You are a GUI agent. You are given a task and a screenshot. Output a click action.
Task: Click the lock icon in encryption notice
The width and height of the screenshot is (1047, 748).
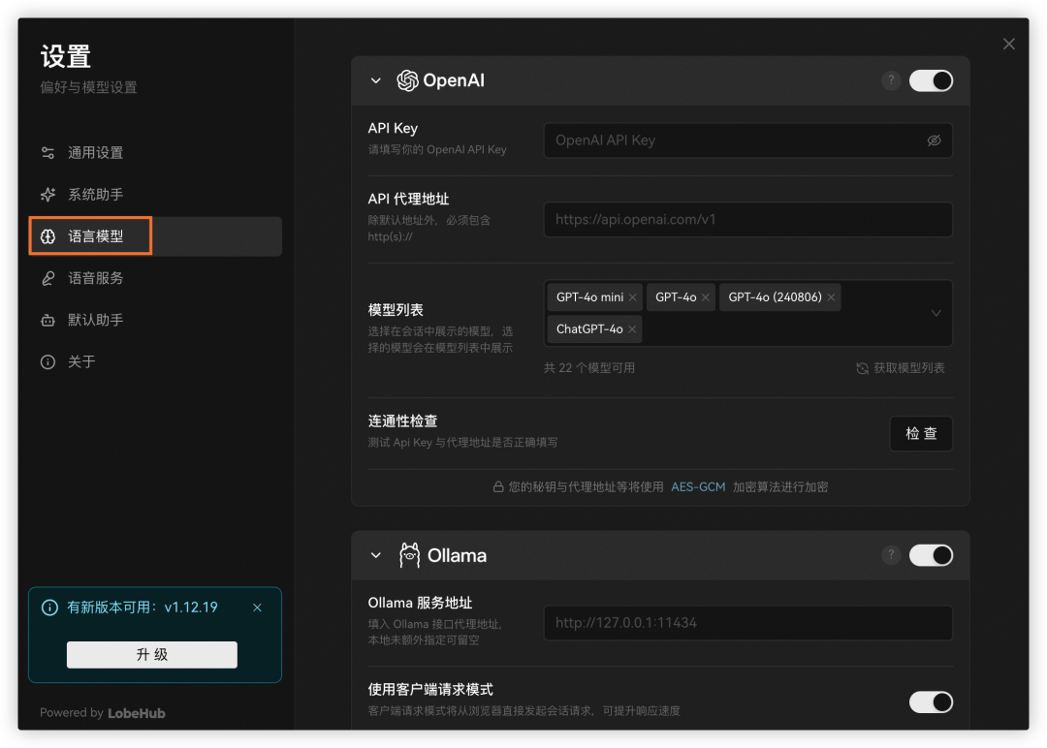[498, 487]
